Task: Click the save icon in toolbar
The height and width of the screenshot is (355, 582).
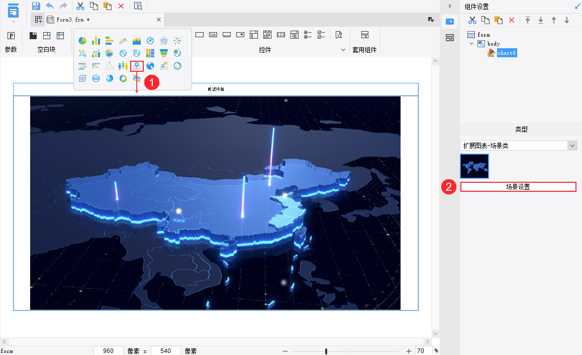Action: coord(36,6)
